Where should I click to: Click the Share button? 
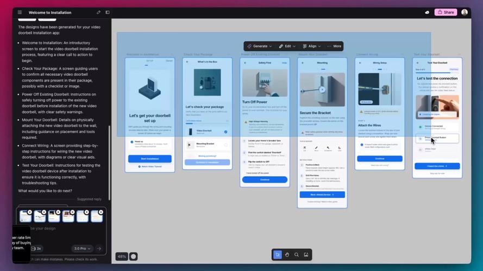(x=446, y=12)
